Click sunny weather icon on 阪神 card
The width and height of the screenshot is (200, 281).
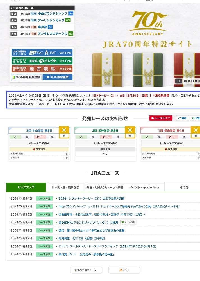point(130,132)
